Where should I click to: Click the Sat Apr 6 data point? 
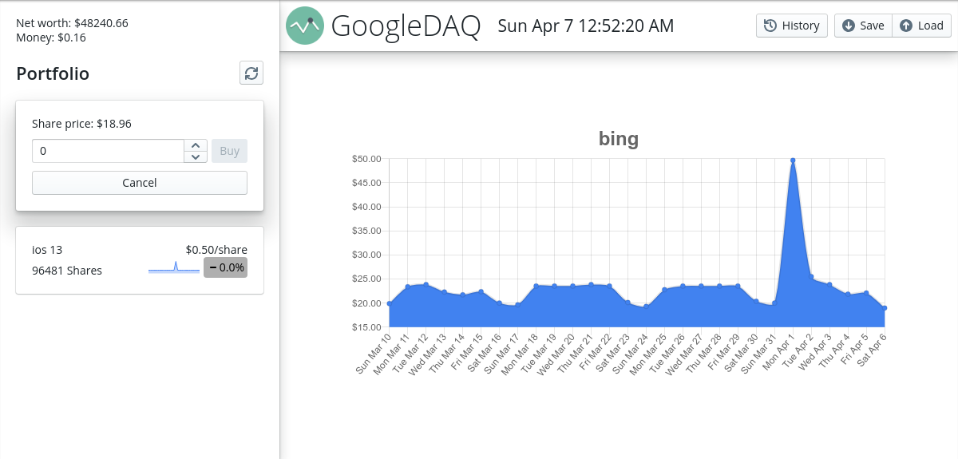pyautogui.click(x=885, y=308)
